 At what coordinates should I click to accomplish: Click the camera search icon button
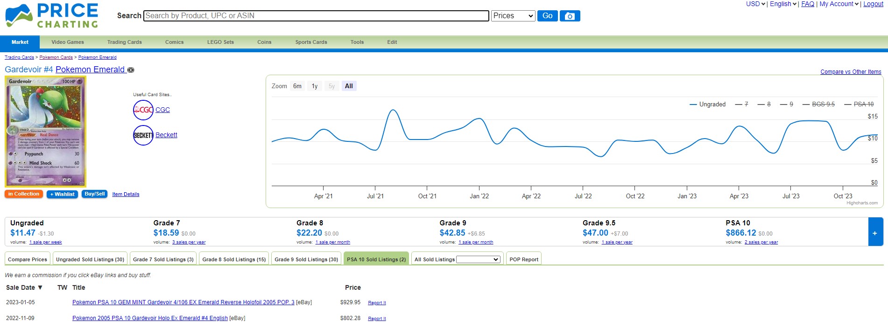570,16
